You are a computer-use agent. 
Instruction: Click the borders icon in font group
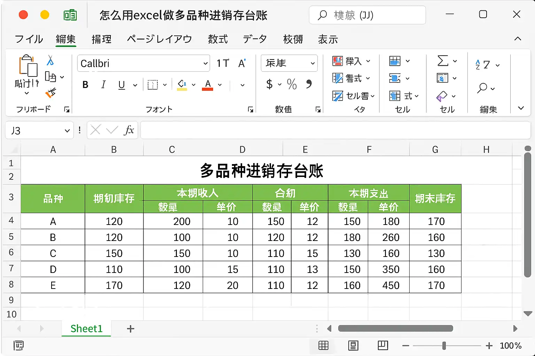click(x=153, y=84)
